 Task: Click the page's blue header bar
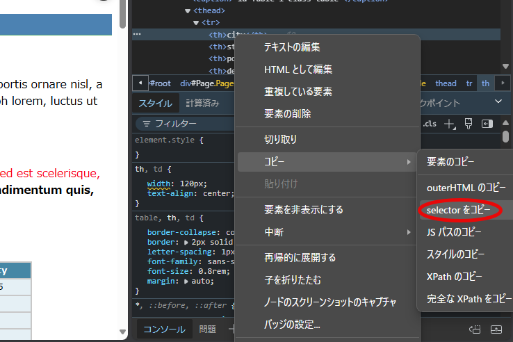tap(56, 24)
